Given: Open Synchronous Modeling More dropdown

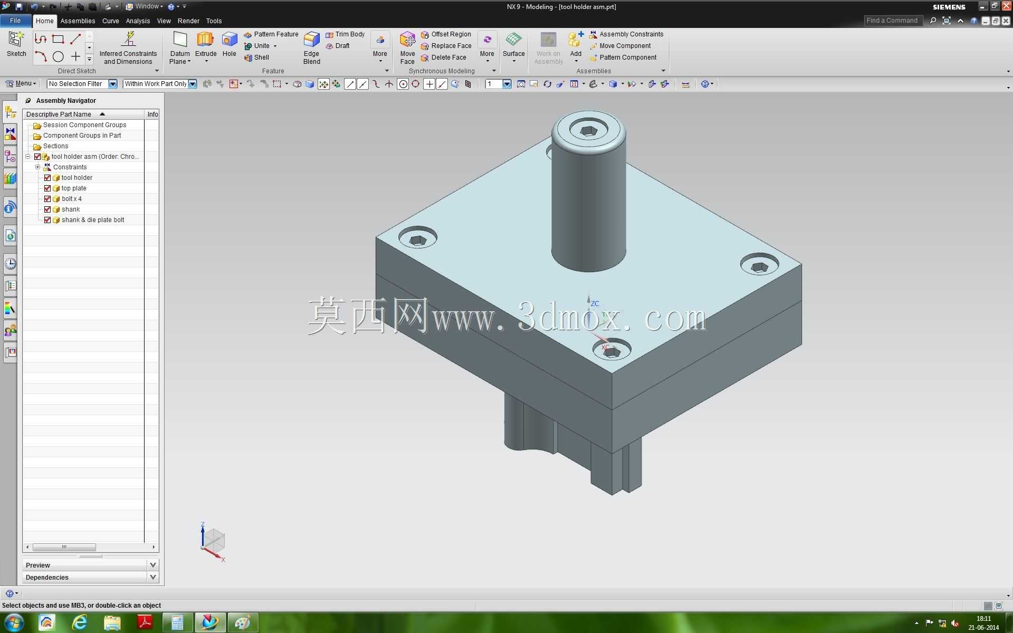Looking at the screenshot, I should 487,47.
